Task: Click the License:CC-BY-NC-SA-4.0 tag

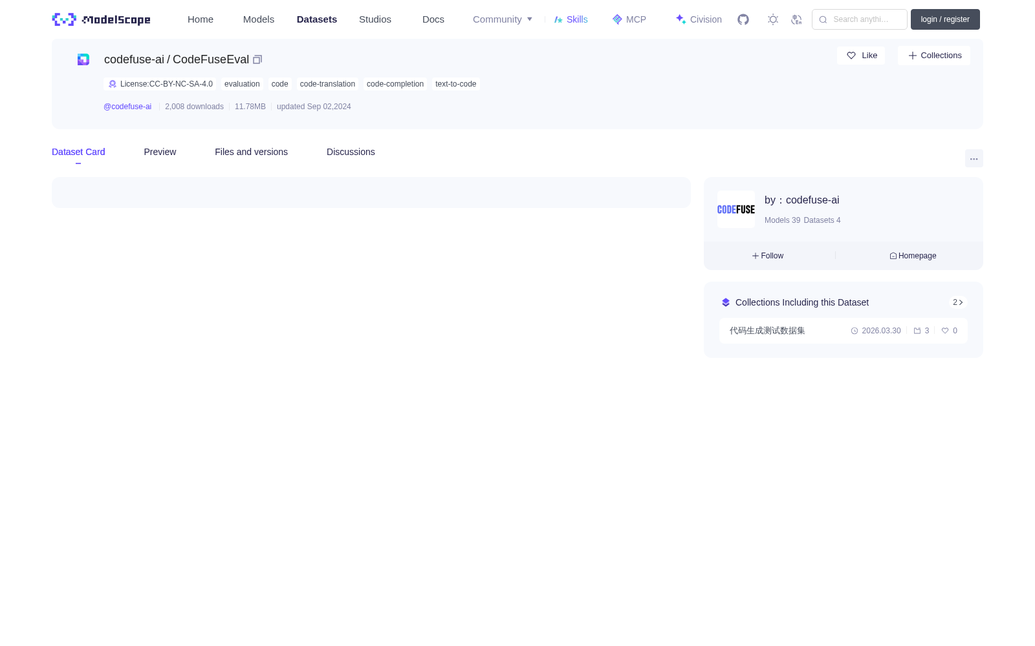Action: pos(160,84)
